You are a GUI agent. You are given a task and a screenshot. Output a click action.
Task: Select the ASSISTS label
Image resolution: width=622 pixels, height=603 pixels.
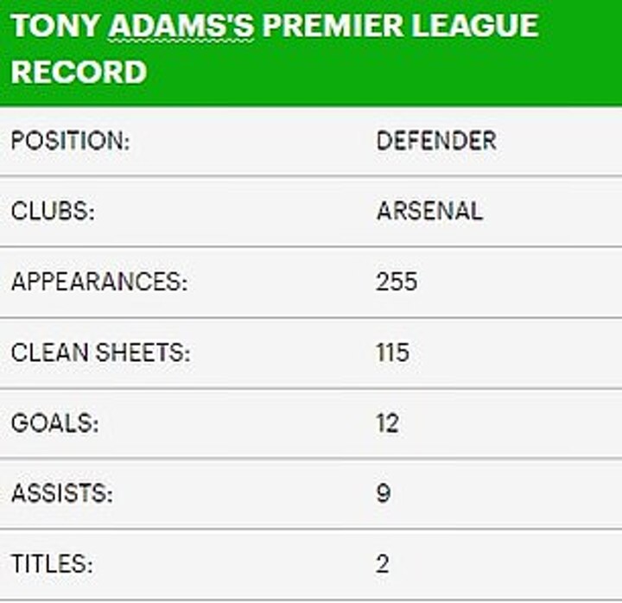pyautogui.click(x=62, y=494)
